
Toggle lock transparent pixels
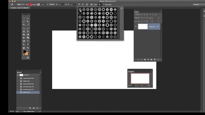click(x=139, y=21)
